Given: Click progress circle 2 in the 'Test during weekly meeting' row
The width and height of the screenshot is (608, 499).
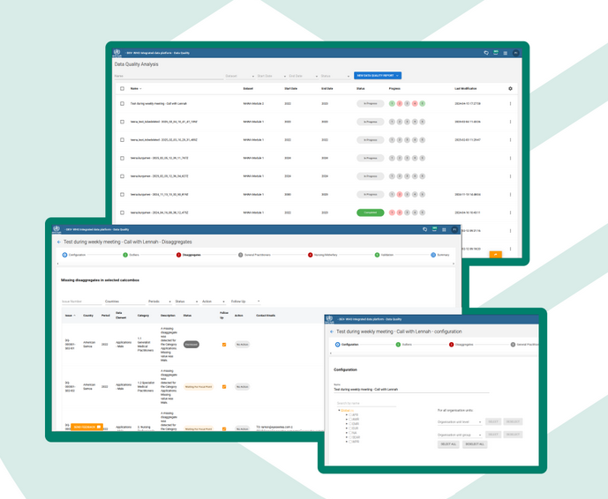Looking at the screenshot, I should coord(400,103).
